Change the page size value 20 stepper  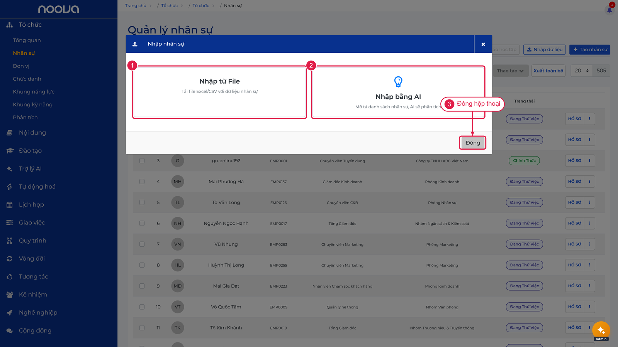(x=581, y=71)
